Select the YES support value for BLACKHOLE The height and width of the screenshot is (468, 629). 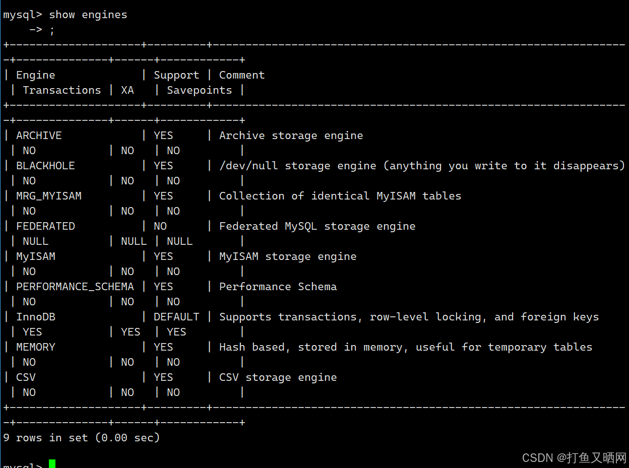(163, 166)
